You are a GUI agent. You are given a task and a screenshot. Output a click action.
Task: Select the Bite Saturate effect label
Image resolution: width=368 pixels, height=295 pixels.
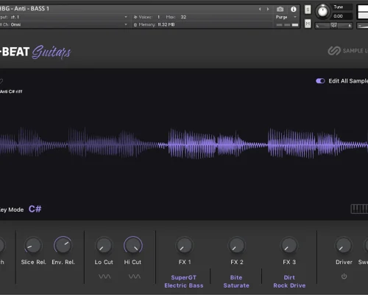tap(236, 282)
